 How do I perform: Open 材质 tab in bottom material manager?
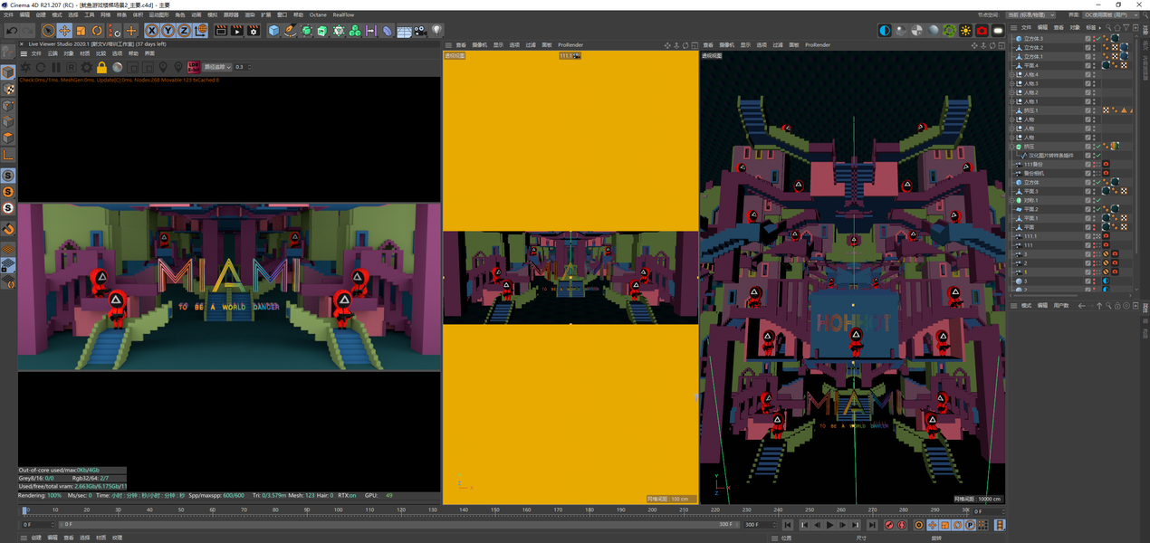(x=101, y=538)
